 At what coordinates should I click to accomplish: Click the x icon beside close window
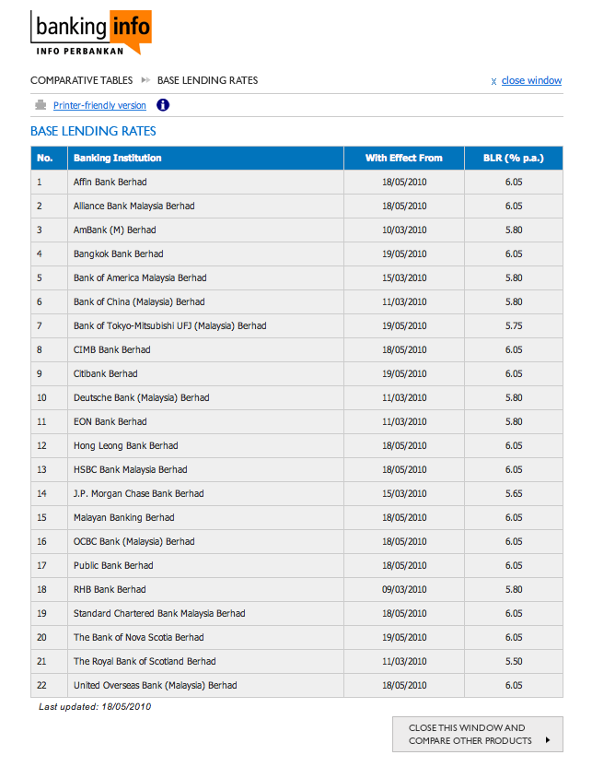click(x=493, y=81)
